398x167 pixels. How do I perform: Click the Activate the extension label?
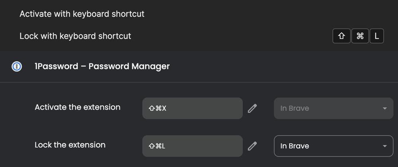point(77,107)
